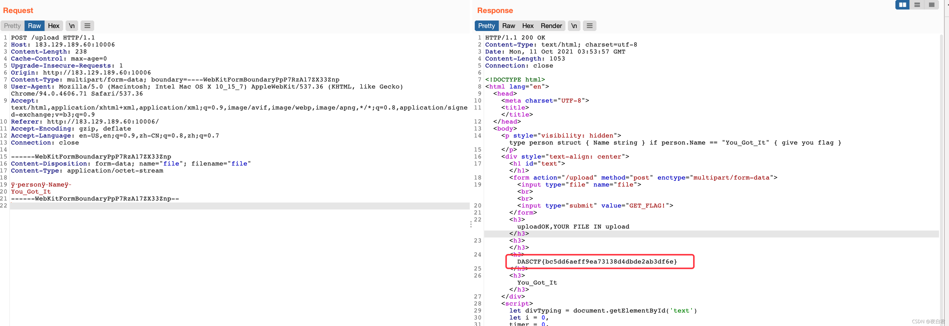Select the Raw tab in Request panel

click(x=34, y=26)
